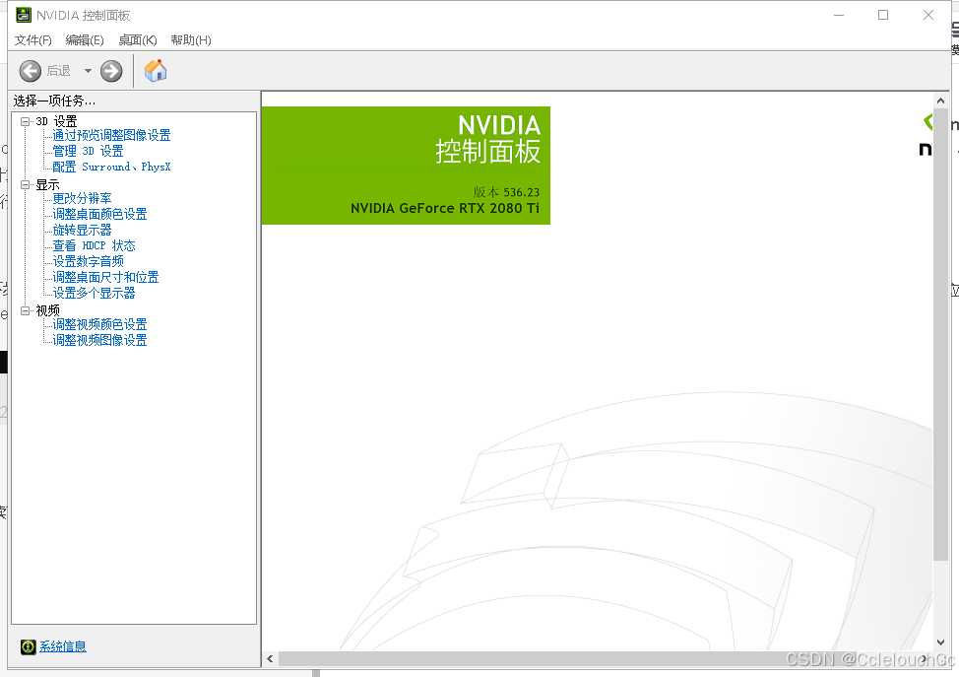Click the 3D 设置 category label
Screen dimensions: 959x677
click(56, 121)
